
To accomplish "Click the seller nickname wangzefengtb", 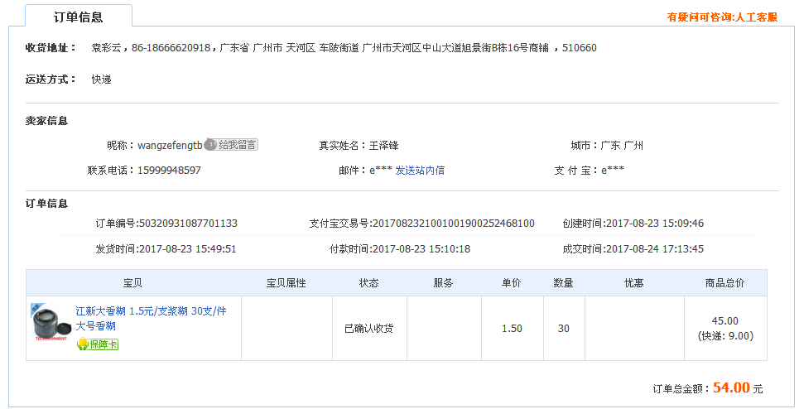I will pyautogui.click(x=170, y=146).
